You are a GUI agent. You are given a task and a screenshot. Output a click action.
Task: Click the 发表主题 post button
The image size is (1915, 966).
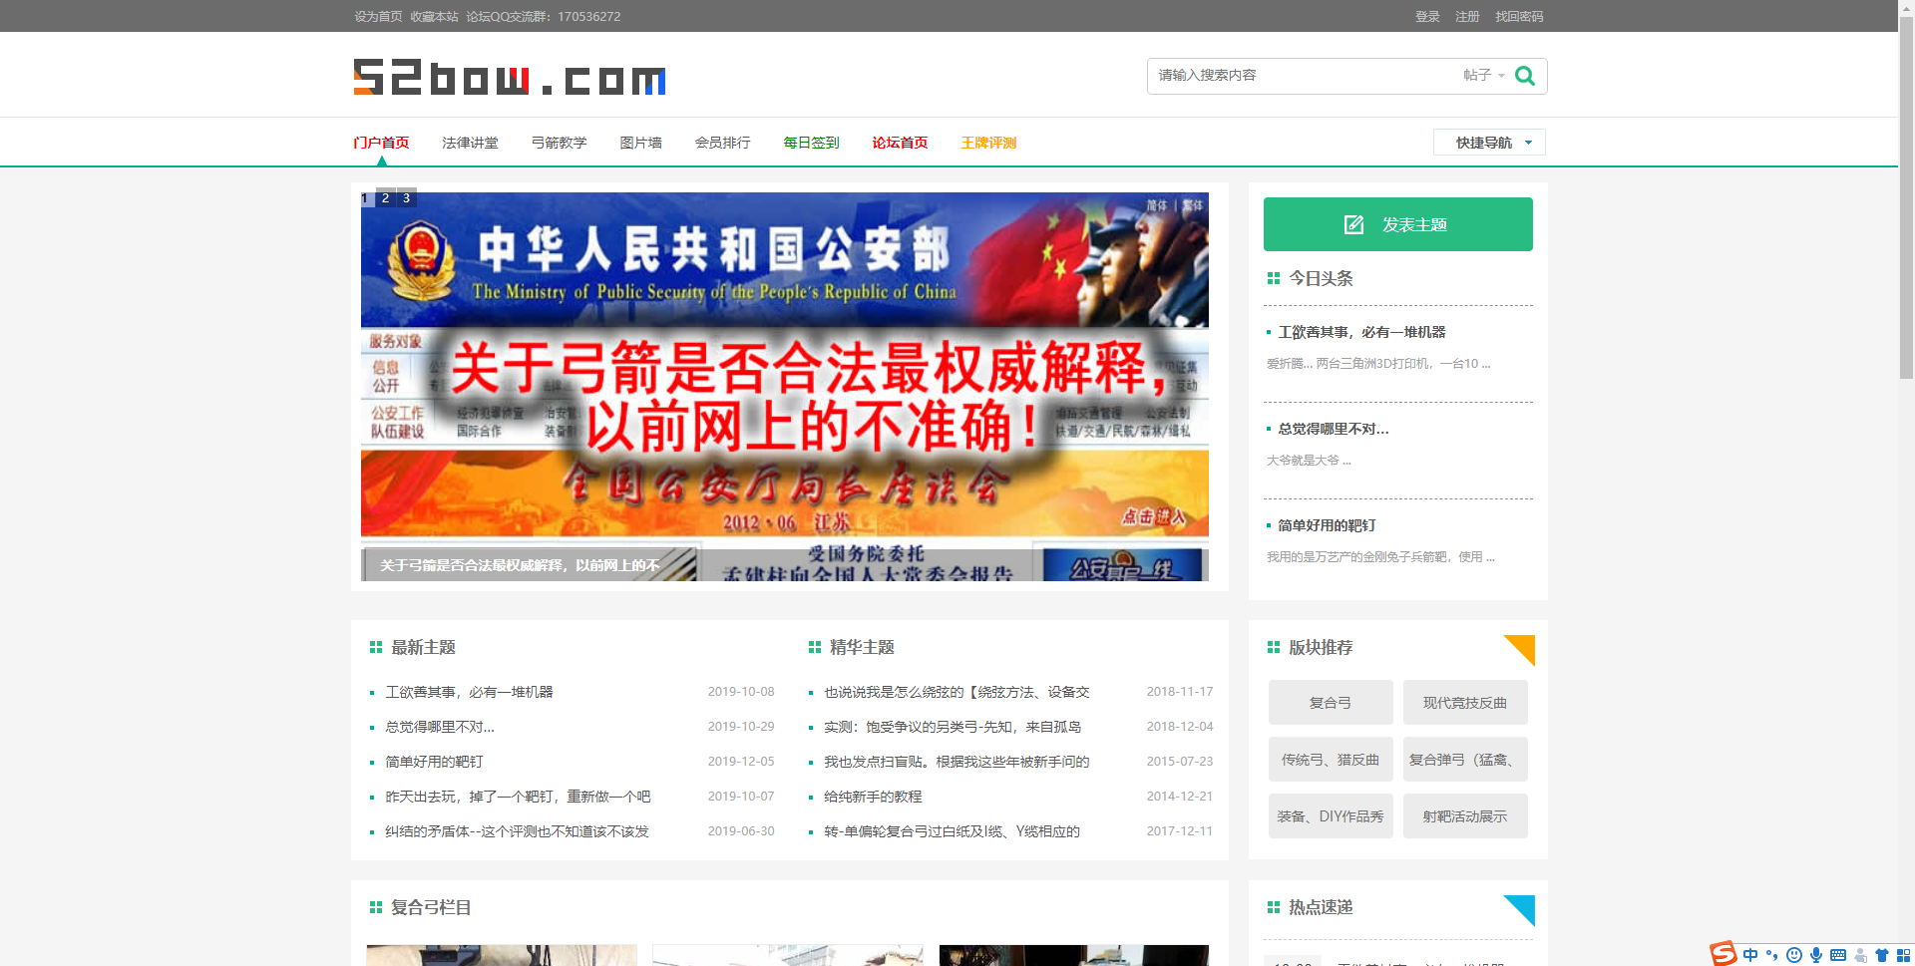coord(1397,224)
